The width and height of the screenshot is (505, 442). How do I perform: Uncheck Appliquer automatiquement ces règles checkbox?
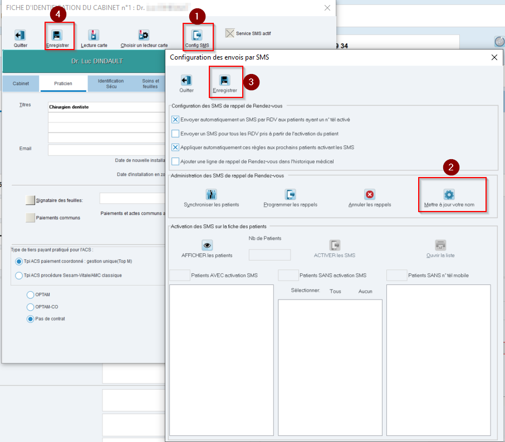tap(175, 148)
